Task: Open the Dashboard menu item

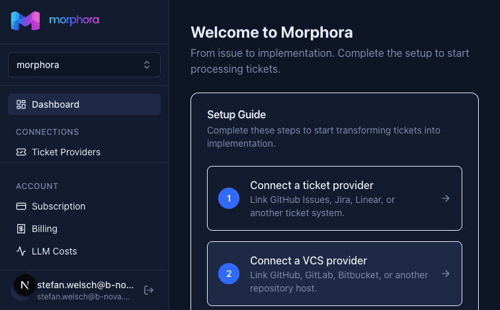Action: (x=84, y=104)
